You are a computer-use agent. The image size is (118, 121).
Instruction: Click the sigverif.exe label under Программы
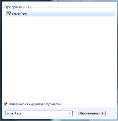(19, 14)
